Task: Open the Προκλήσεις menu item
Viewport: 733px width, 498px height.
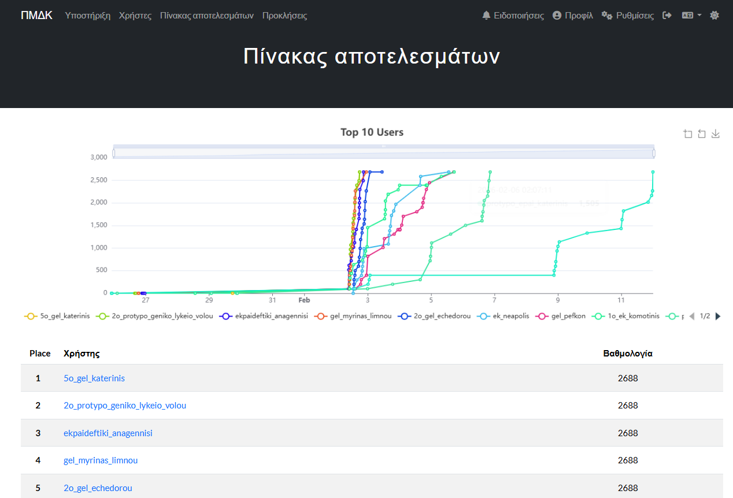Action: point(284,16)
